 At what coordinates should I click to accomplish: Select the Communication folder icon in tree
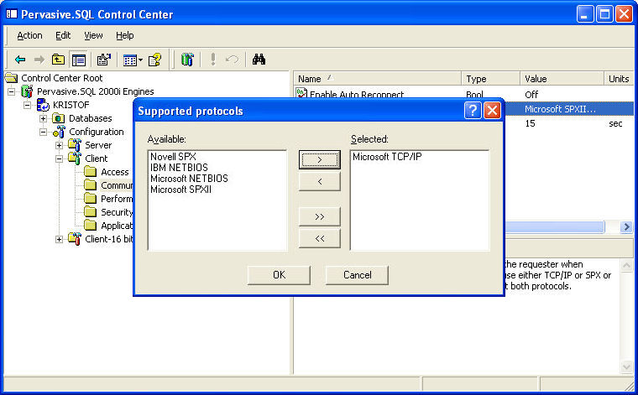click(91, 185)
